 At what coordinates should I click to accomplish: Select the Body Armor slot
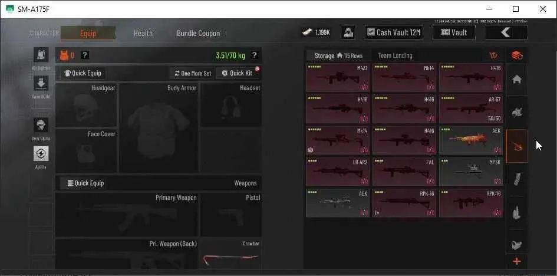159,128
